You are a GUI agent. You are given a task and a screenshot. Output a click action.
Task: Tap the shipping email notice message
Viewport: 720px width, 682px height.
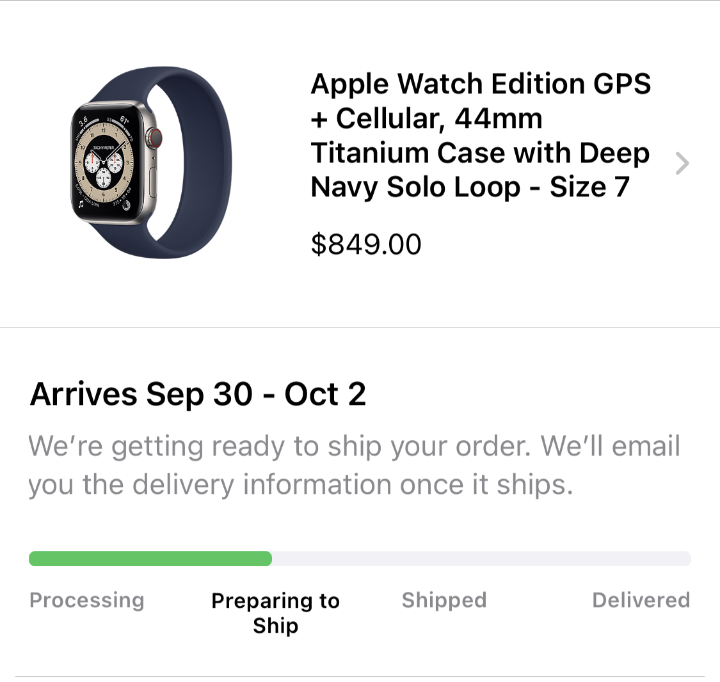pos(354,465)
